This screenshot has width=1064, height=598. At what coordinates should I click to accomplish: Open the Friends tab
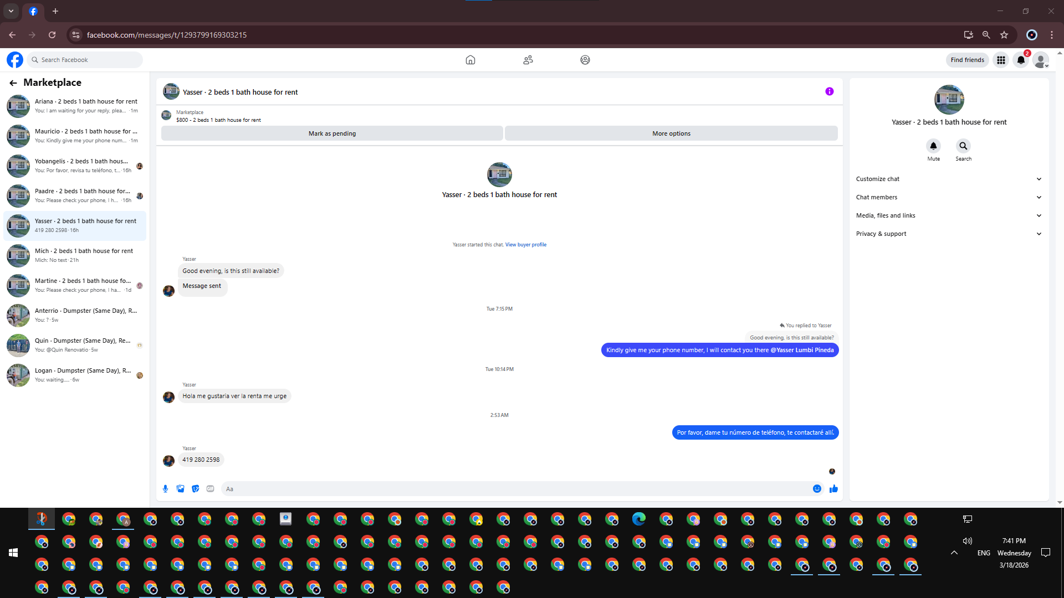click(x=528, y=60)
